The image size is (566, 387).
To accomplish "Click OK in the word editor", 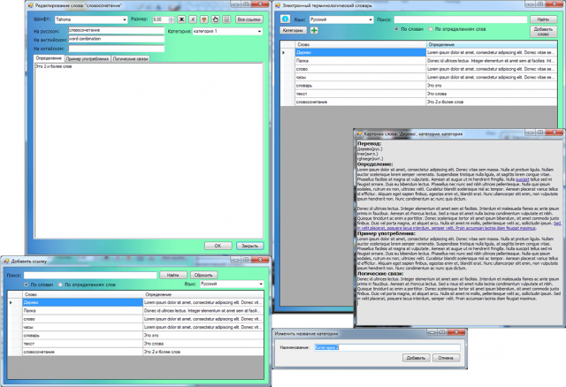I will (218, 246).
